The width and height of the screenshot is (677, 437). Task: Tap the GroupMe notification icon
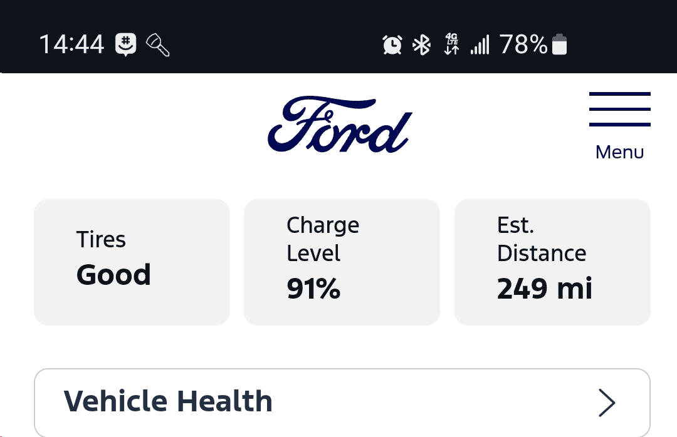point(126,45)
